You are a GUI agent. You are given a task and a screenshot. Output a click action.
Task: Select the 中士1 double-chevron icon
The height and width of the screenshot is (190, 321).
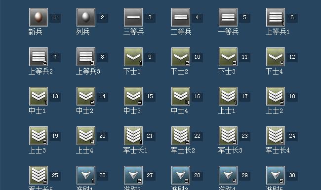coord(39,96)
